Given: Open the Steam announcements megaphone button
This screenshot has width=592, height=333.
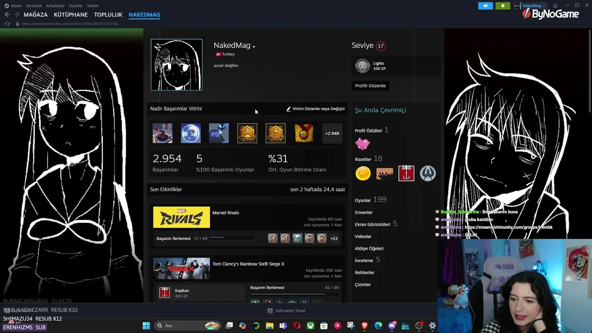Looking at the screenshot, I should click(x=485, y=6).
